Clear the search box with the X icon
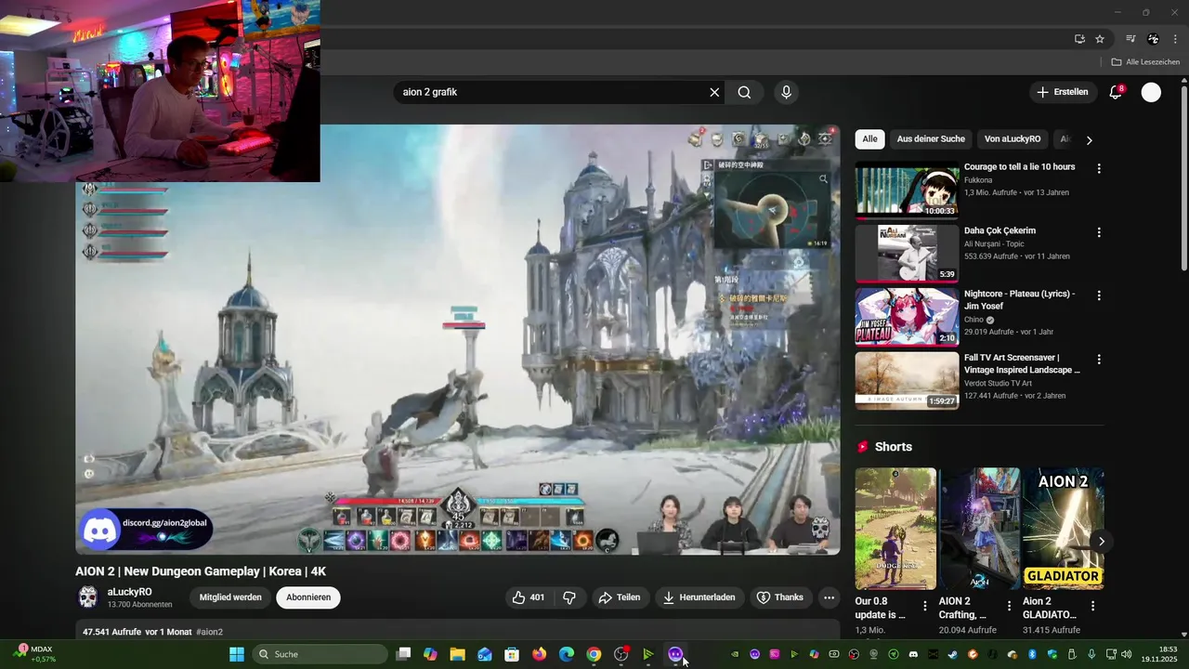Image resolution: width=1189 pixels, height=669 pixels. point(714,92)
